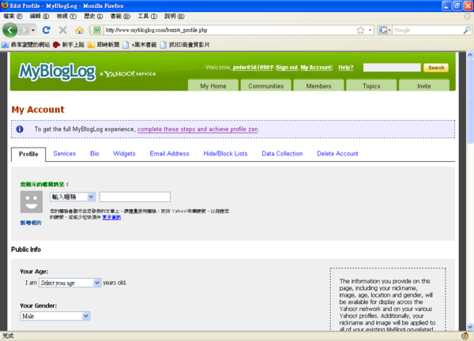
Task: Click the page scrollbar up arrow
Action: [x=470, y=55]
